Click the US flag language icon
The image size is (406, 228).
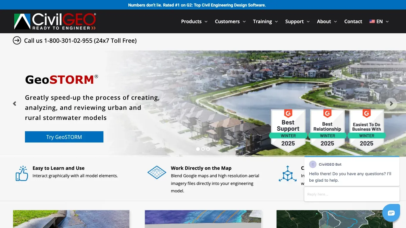click(x=372, y=21)
